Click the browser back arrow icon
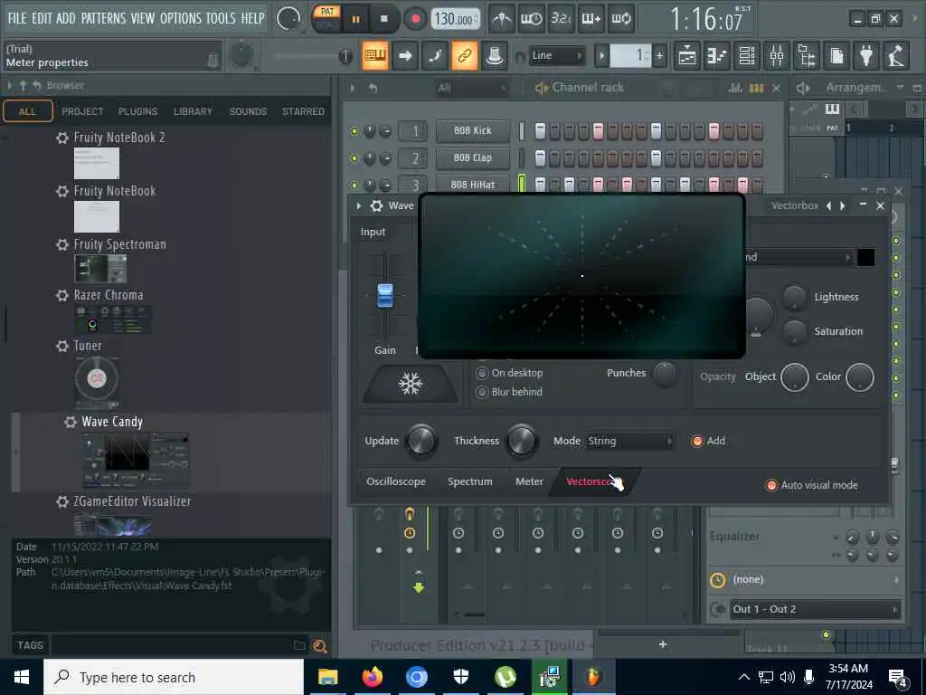Screen dimensions: 926x695 (x=36, y=86)
